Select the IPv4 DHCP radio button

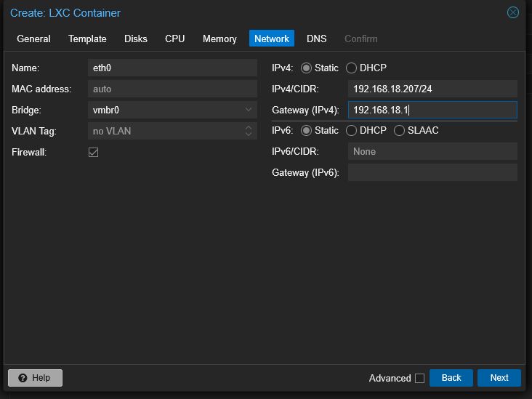pos(351,68)
